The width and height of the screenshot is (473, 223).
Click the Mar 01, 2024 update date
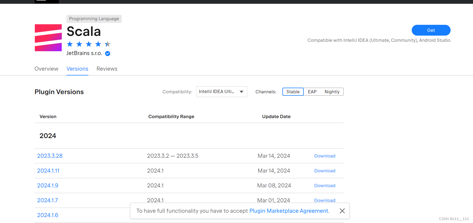tap(274, 200)
